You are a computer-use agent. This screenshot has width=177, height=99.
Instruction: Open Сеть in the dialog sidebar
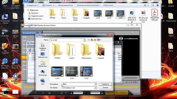point(43,82)
